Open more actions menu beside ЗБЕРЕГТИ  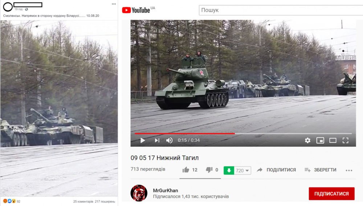coord(349,170)
